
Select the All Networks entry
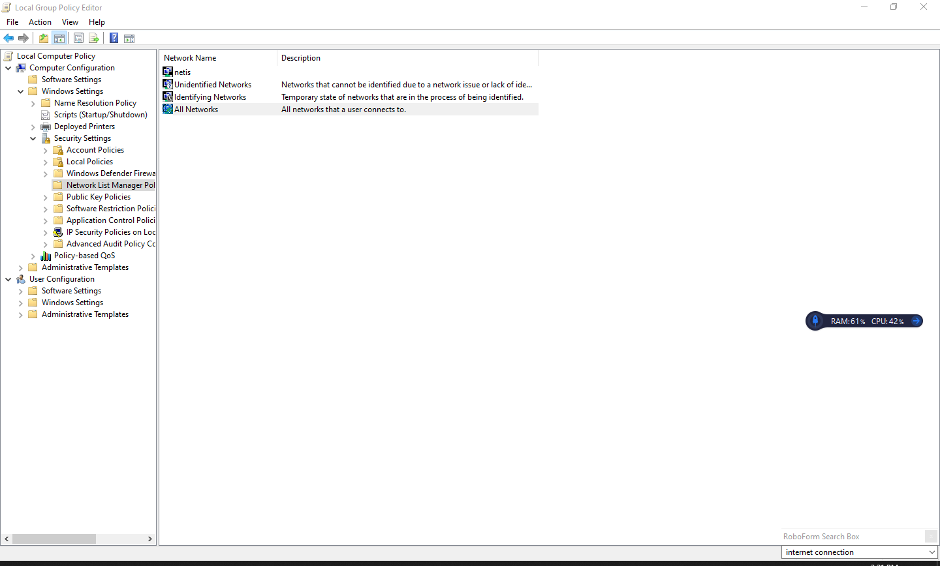coord(196,110)
